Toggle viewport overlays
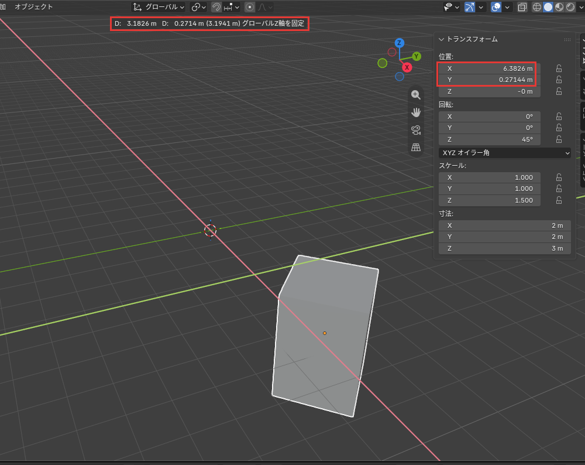 pyautogui.click(x=496, y=7)
